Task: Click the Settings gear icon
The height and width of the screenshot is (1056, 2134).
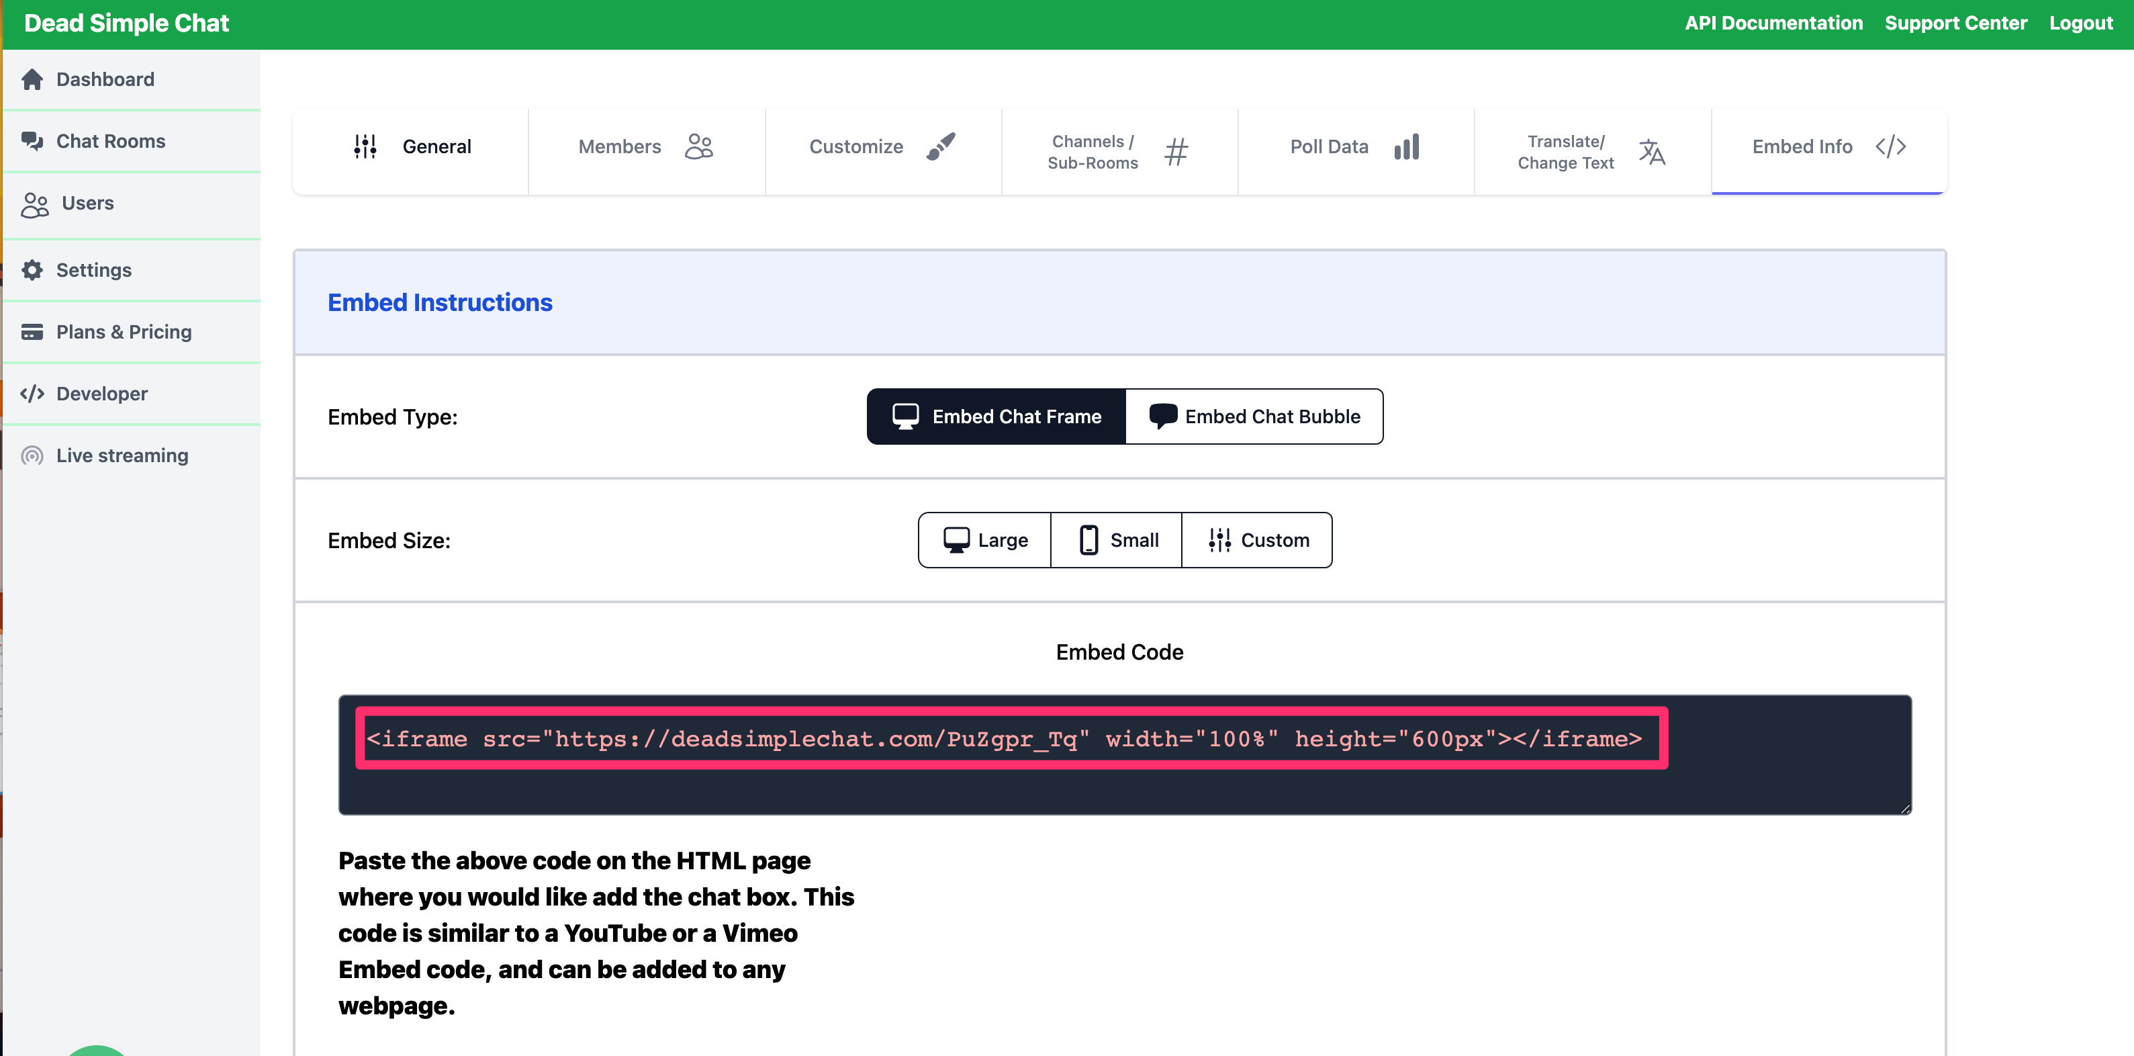Action: coord(32,270)
